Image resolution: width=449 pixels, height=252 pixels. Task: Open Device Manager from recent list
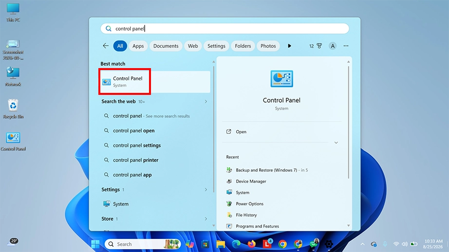tap(246, 181)
